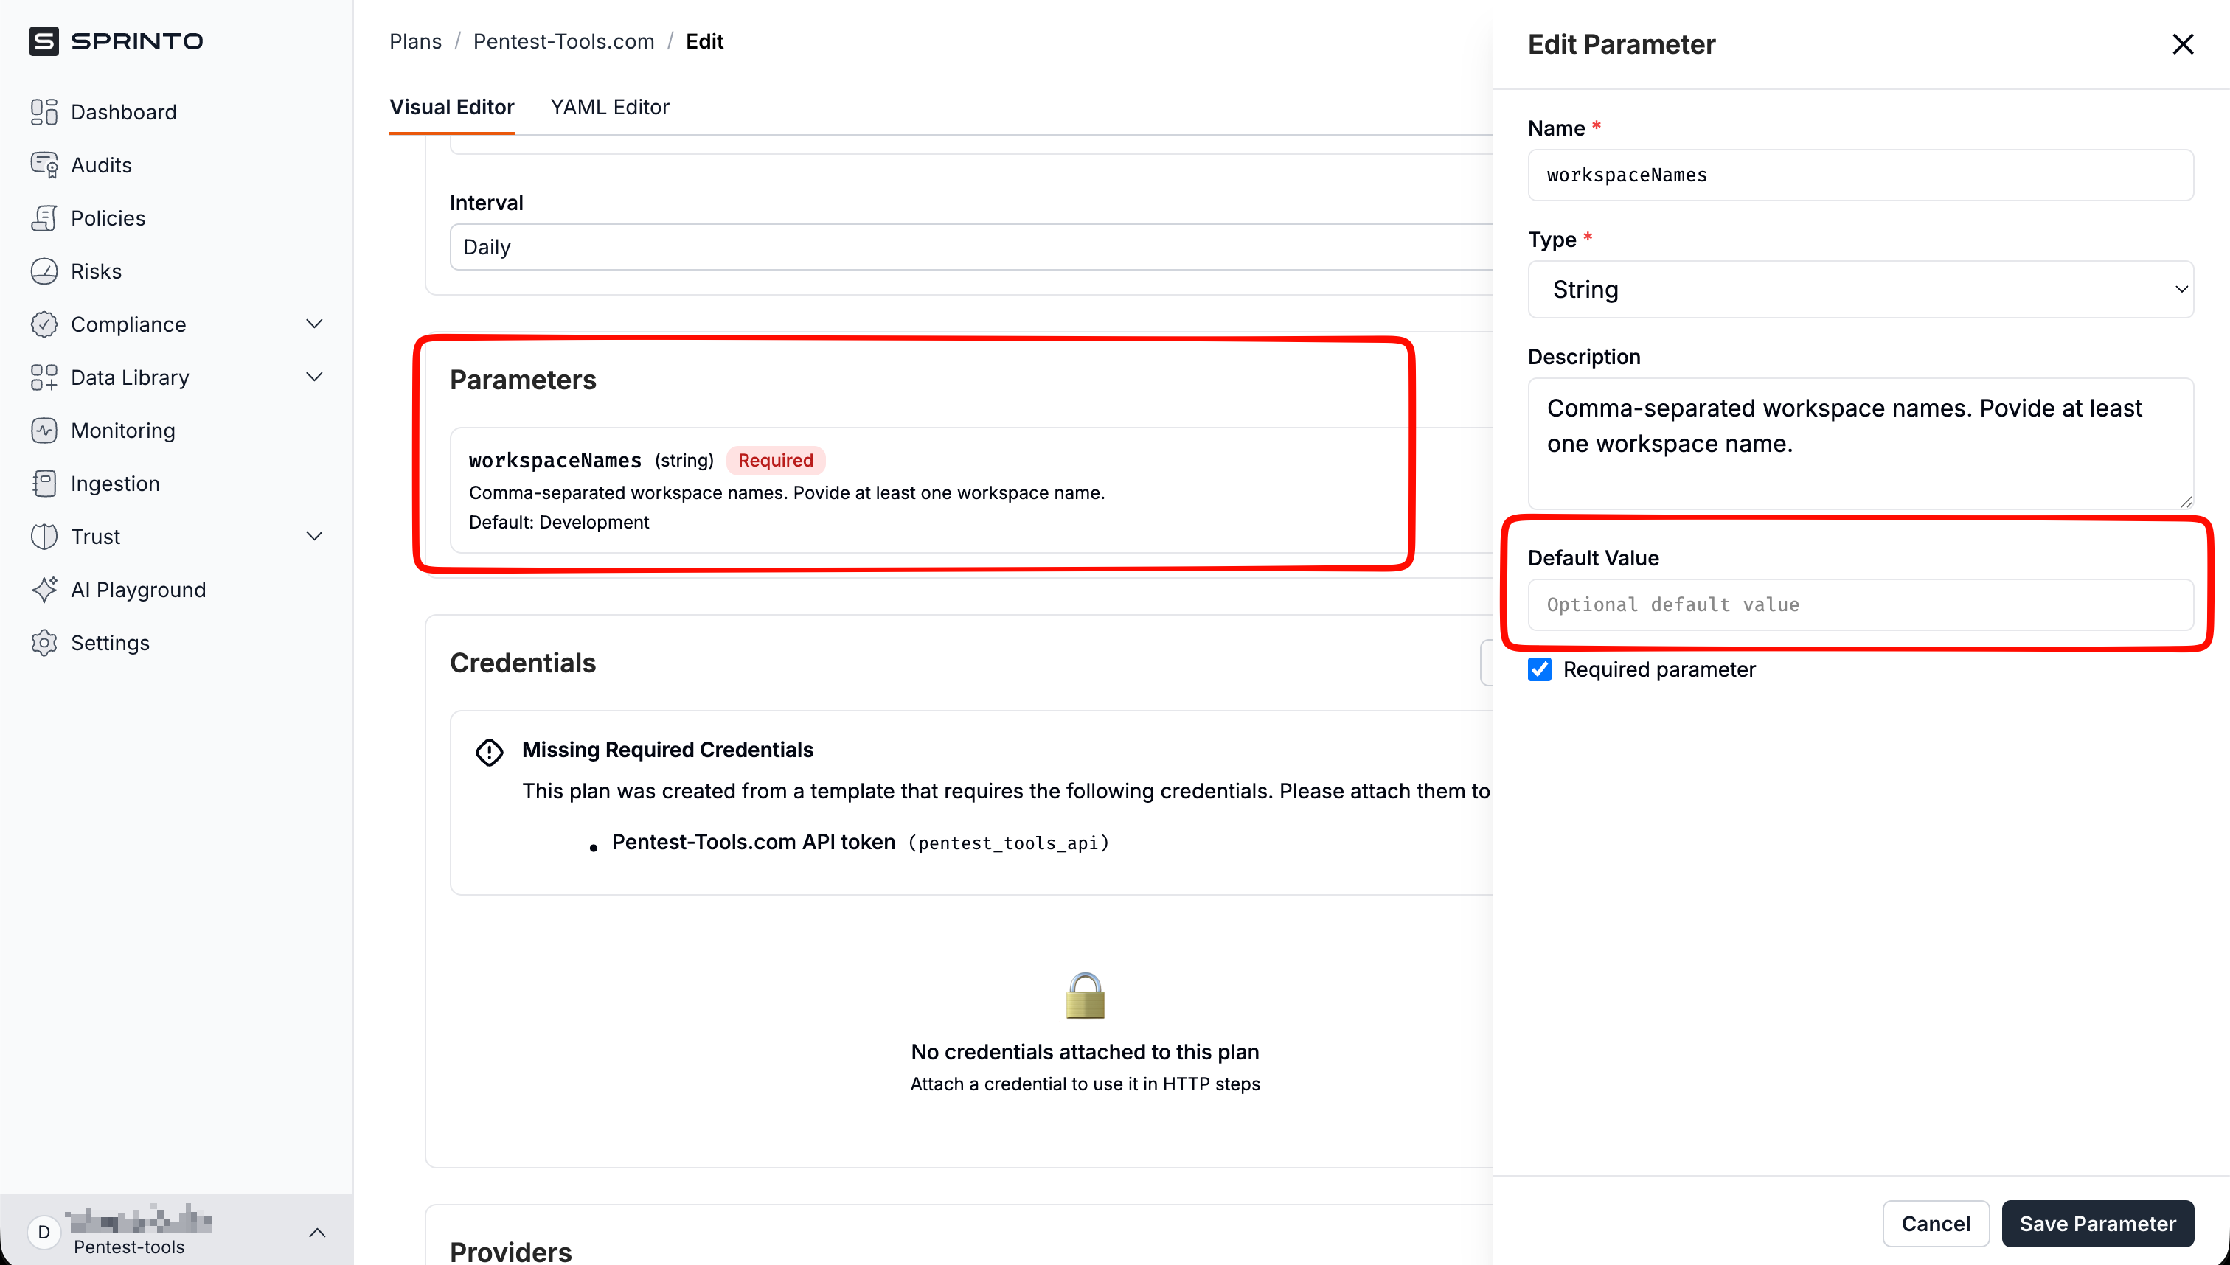Viewport: 2230px width, 1265px height.
Task: Click the Settings gear icon
Action: (44, 642)
